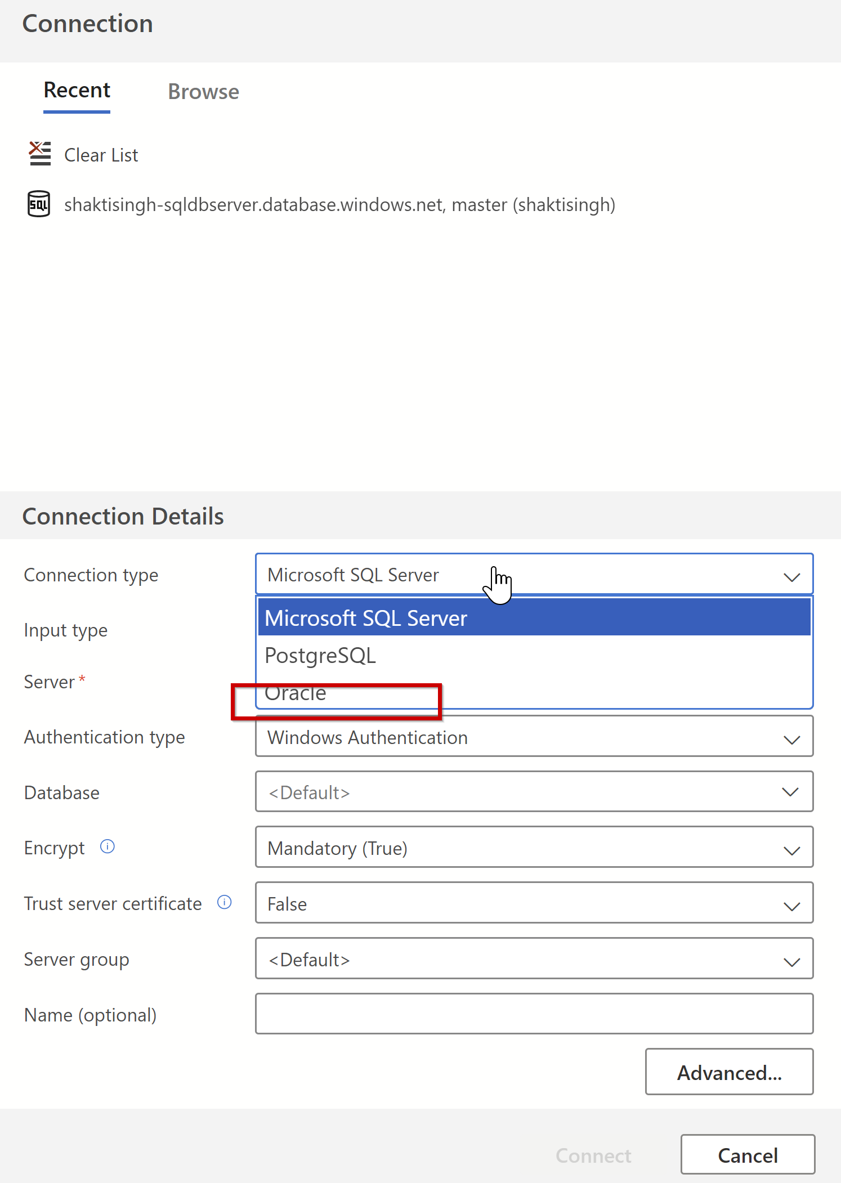This screenshot has width=841, height=1183.
Task: Click the Clear List label
Action: point(101,155)
